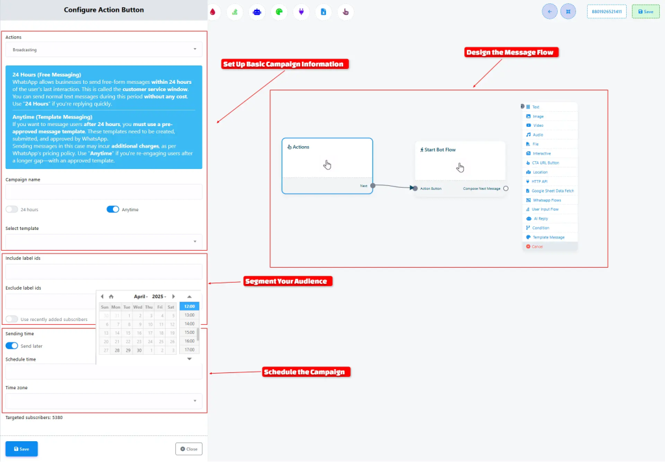Pick date 28 in the April calendar

(x=117, y=350)
